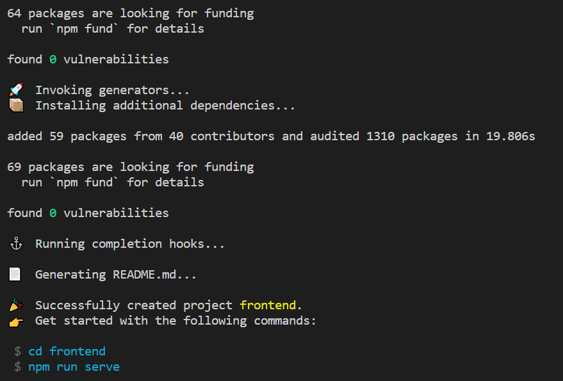Click the package box emoji icon
The image size is (563, 381).
point(16,106)
